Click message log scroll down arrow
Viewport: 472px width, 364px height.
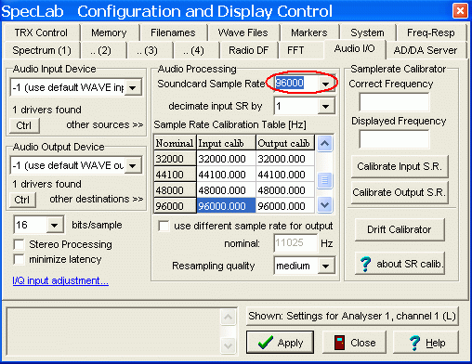click(x=229, y=345)
